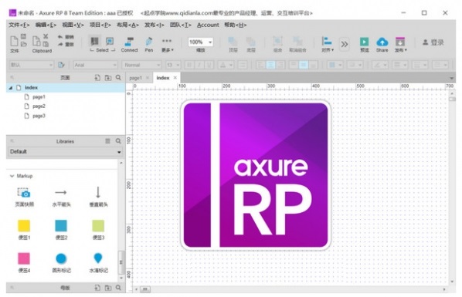The width and height of the screenshot is (462, 297).
Task: Select the 页面快照 snapshot widget
Action: pos(24,197)
